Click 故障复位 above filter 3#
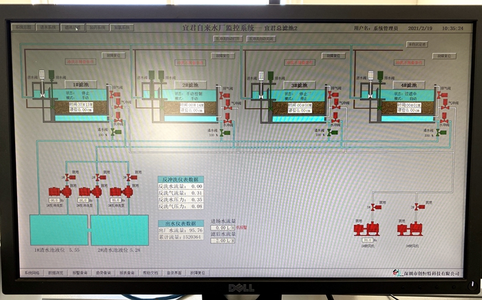This screenshot has height=300, width=482. 333,56
